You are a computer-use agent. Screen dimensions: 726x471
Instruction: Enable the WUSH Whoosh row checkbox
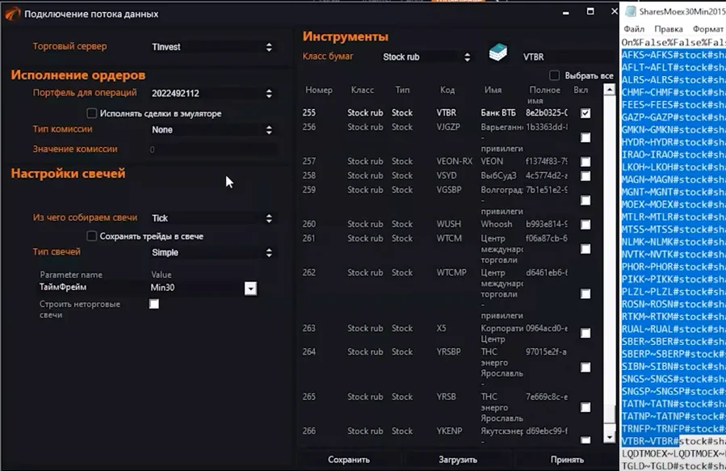(x=585, y=225)
